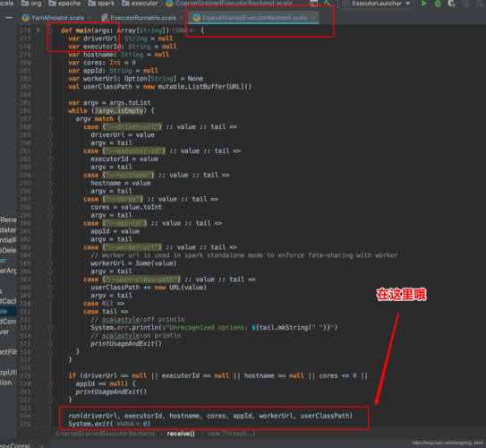Viewport: 486px width, 448px height.
Task: Click printUsageAndExit() on line 315
Action: 126,343
